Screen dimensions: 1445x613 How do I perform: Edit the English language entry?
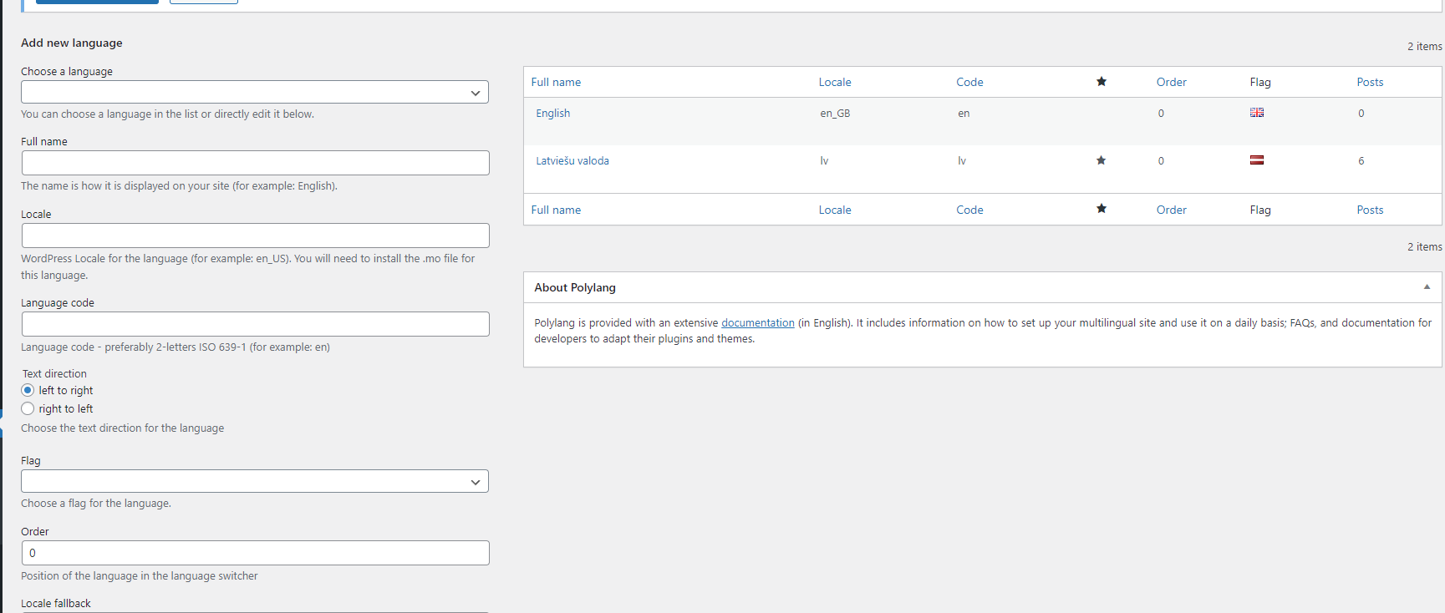(552, 114)
